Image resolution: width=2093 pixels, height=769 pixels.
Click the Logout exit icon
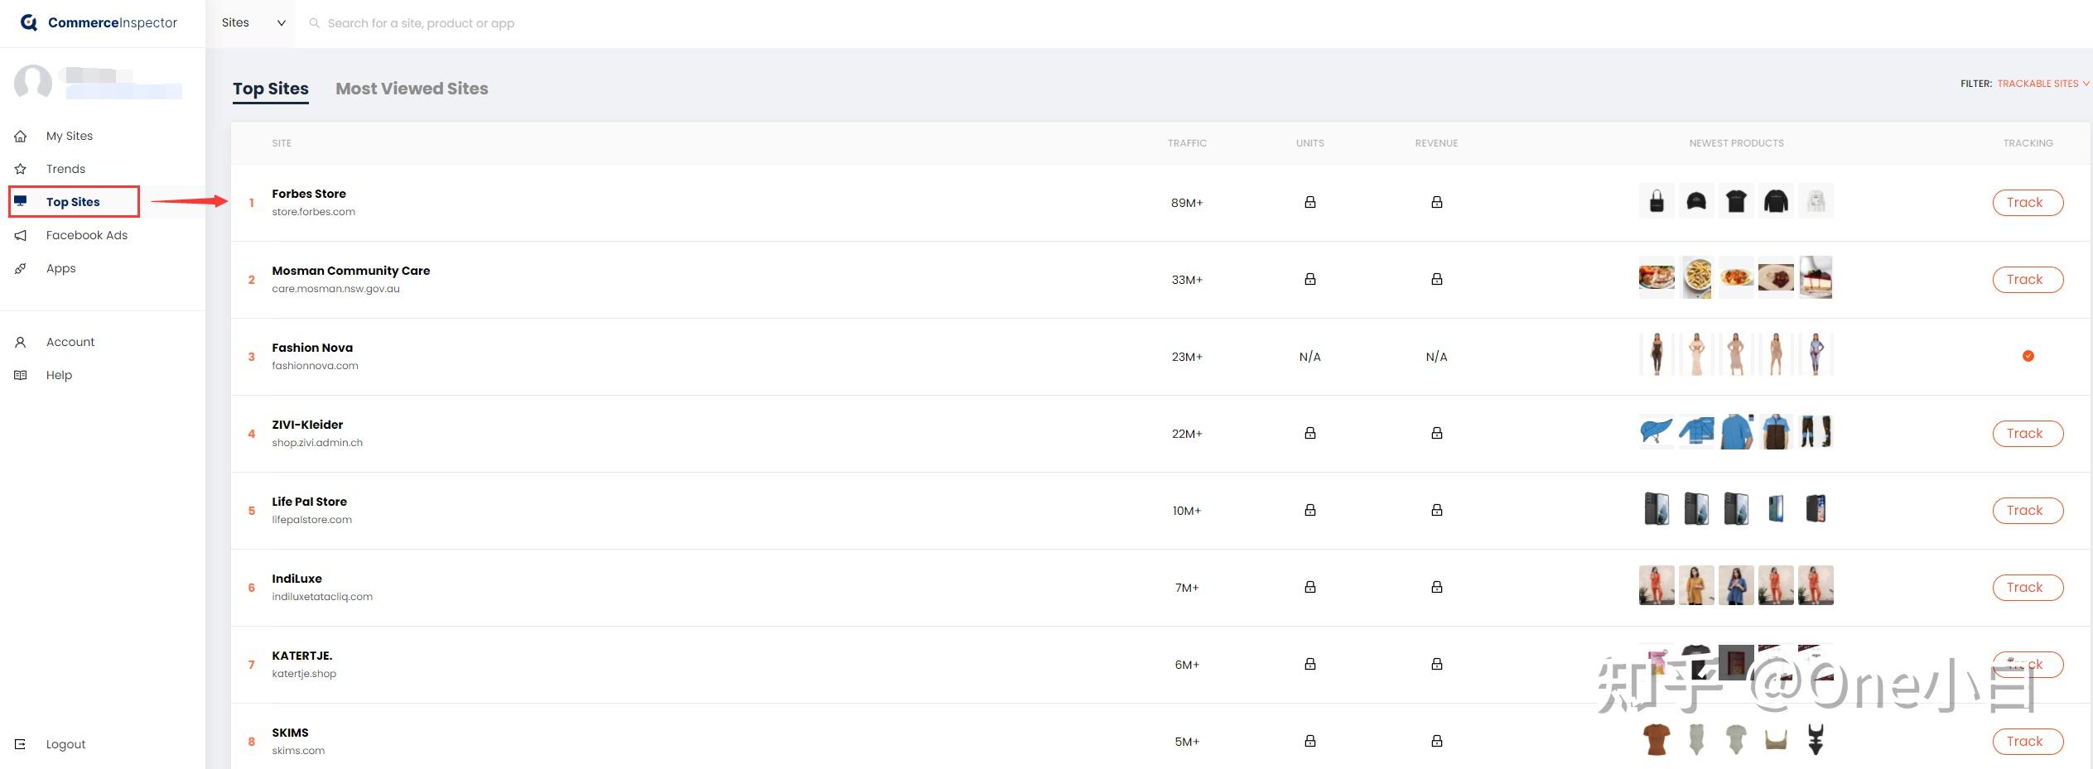[x=21, y=743]
